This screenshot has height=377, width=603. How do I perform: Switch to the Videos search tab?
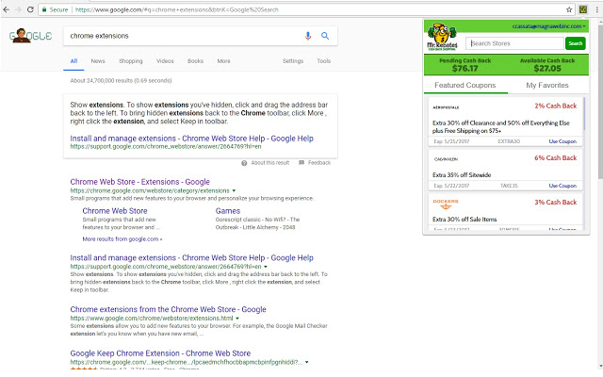point(165,60)
